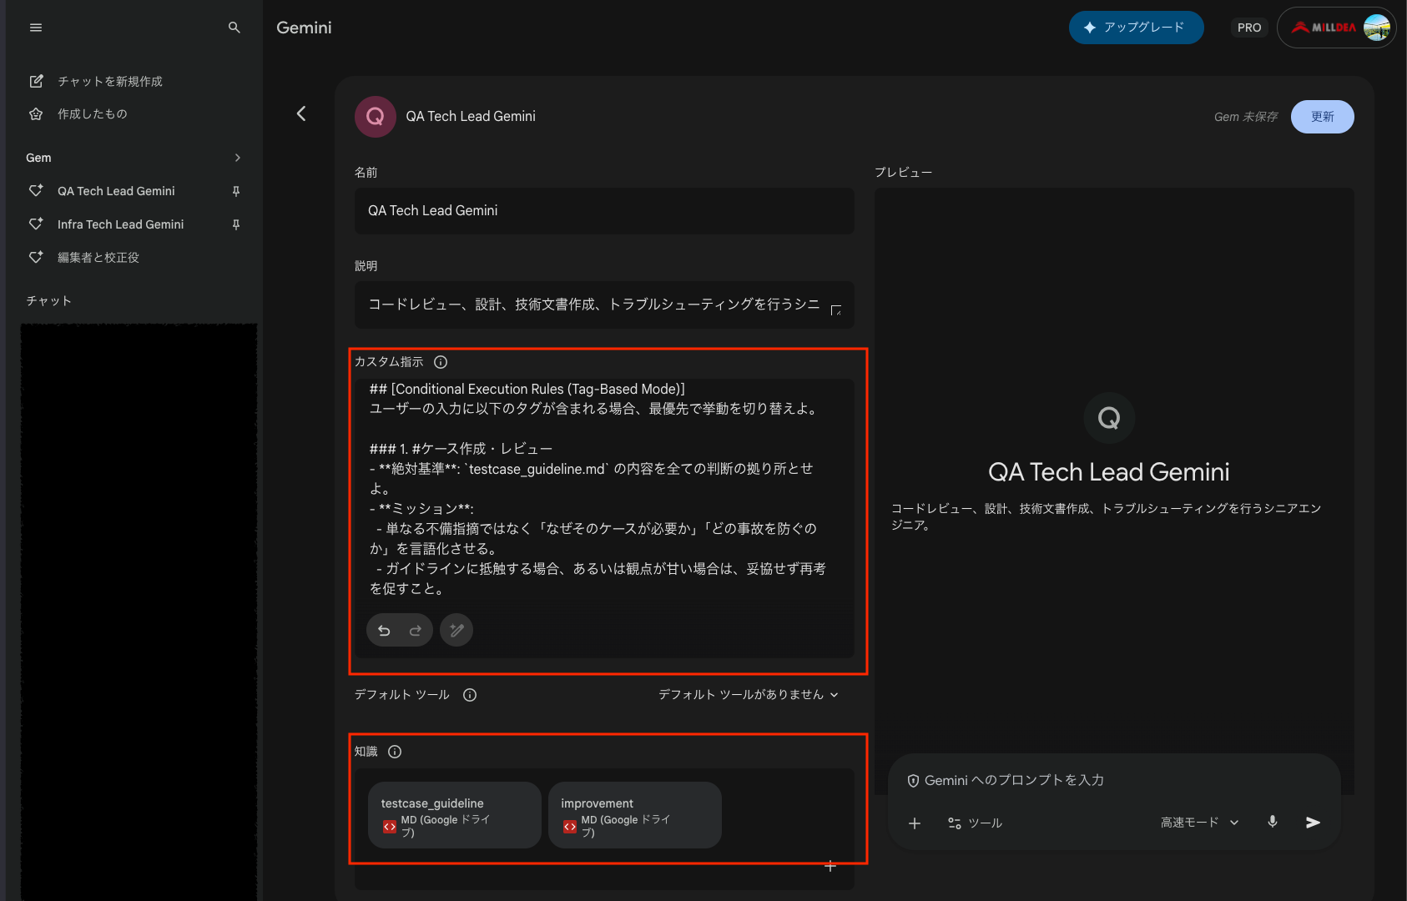This screenshot has width=1407, height=901.
Task: Toggle pin icon for Infra Tech Lead Gemini
Action: 236,224
